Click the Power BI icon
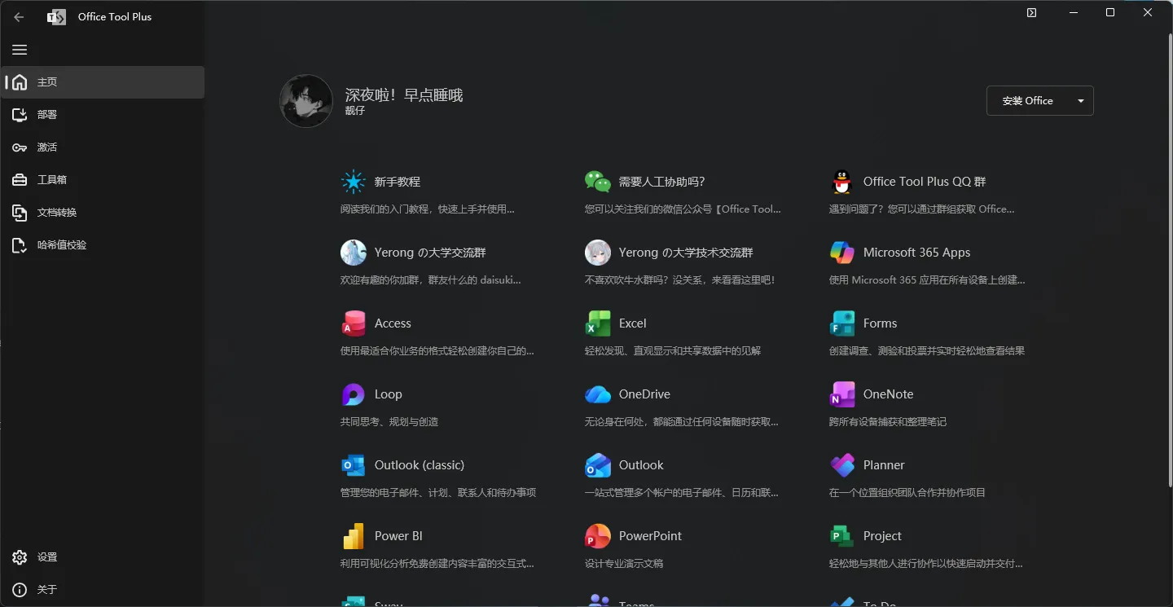 point(354,536)
